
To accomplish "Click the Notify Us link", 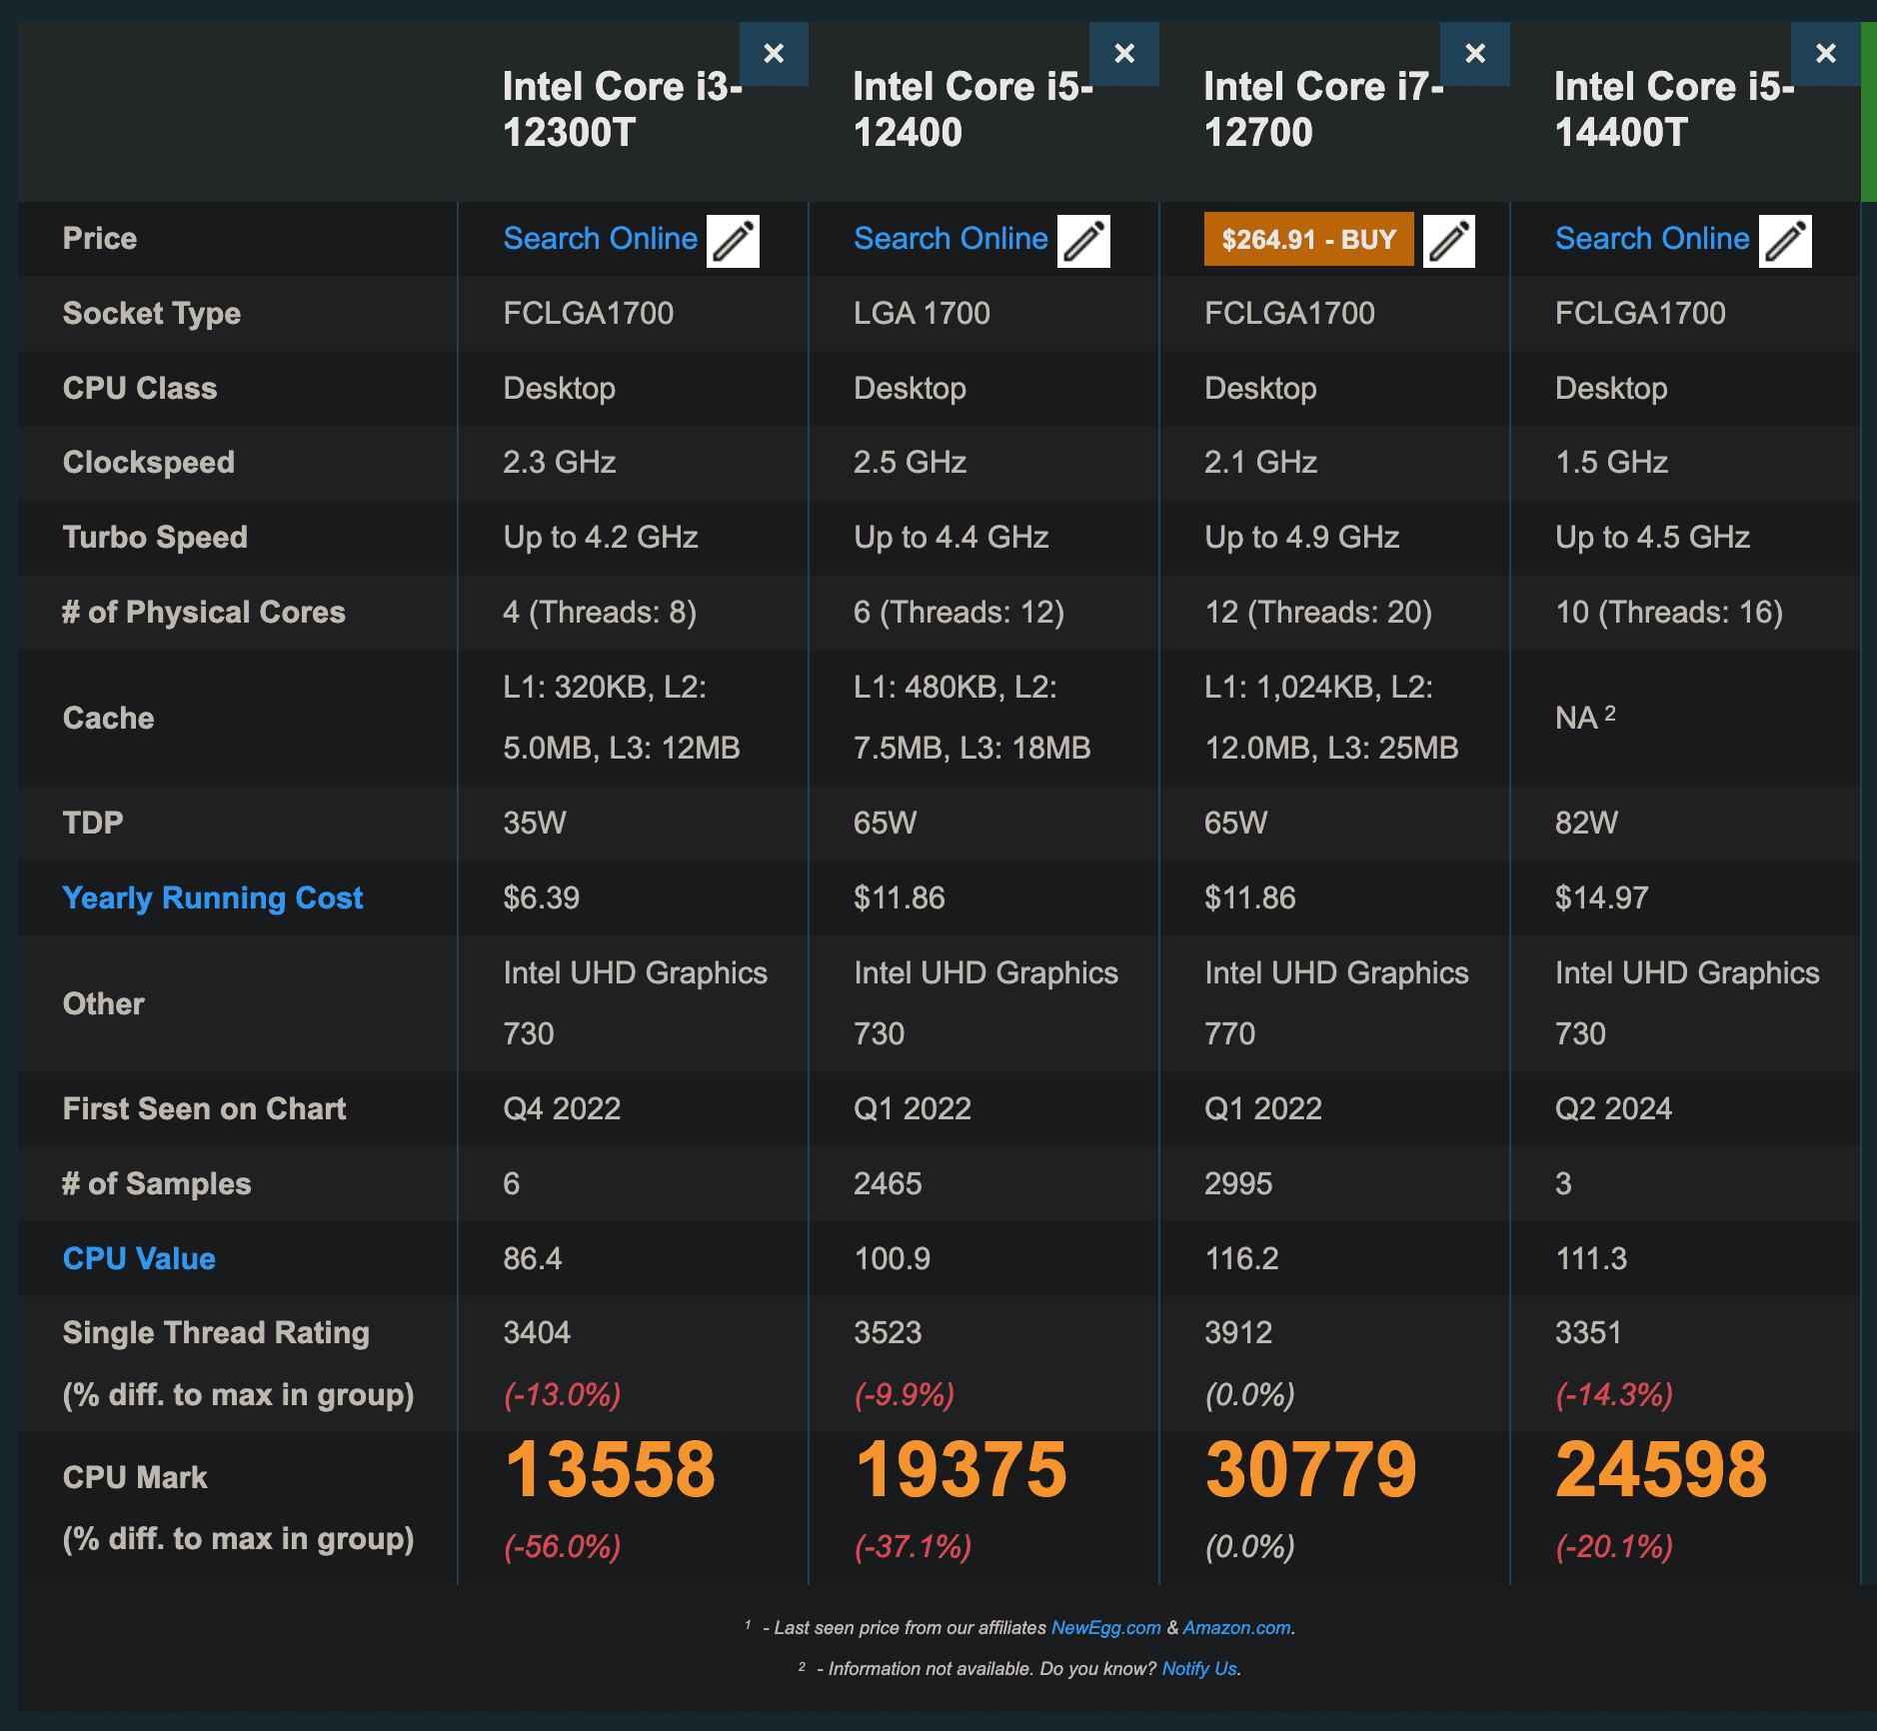I will coord(1199,1669).
